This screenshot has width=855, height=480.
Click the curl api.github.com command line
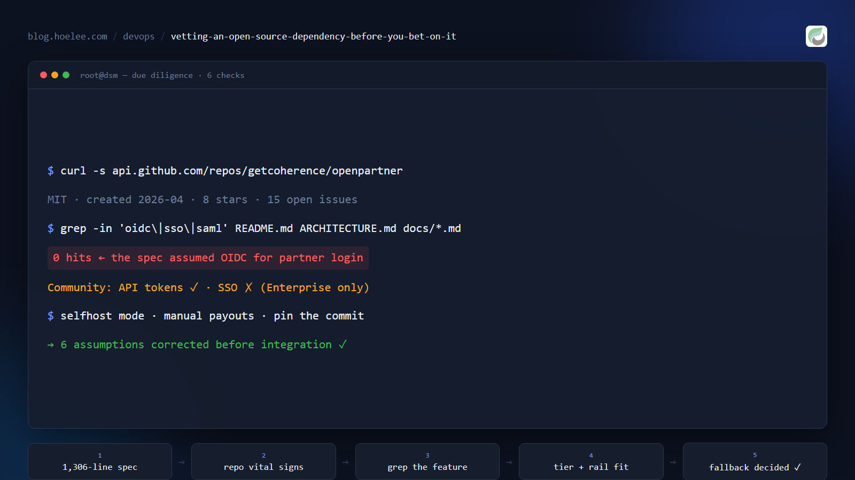point(225,171)
